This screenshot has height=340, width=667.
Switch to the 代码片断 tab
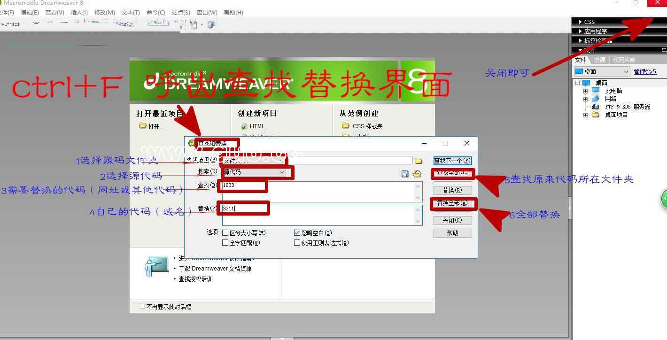point(624,60)
